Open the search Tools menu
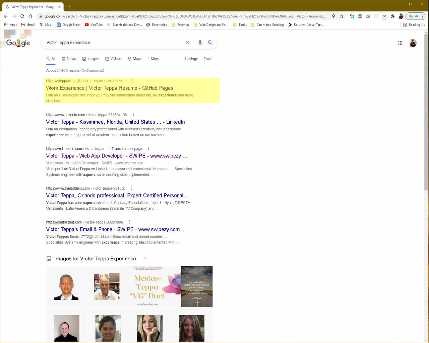 208,59
